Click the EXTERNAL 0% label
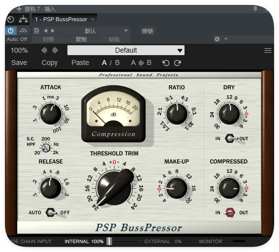The width and height of the screenshot is (279, 252). (x=163, y=242)
